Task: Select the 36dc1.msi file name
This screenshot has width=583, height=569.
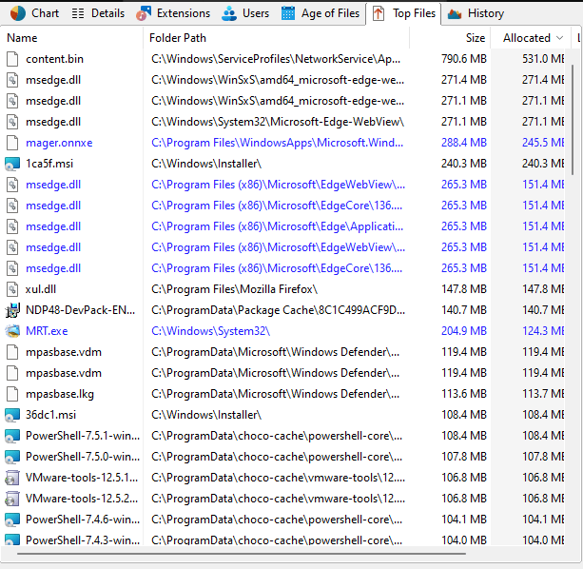Action: 51,415
